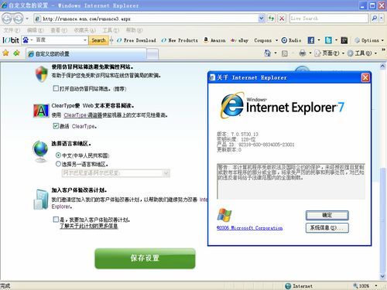The height and width of the screenshot is (290, 387).
Task: Open the 100% zoom level control
Action: tap(365, 286)
